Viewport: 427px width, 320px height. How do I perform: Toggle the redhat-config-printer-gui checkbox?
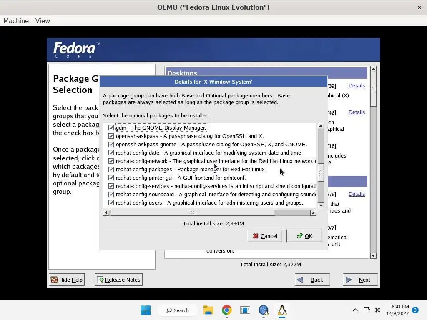(x=111, y=177)
